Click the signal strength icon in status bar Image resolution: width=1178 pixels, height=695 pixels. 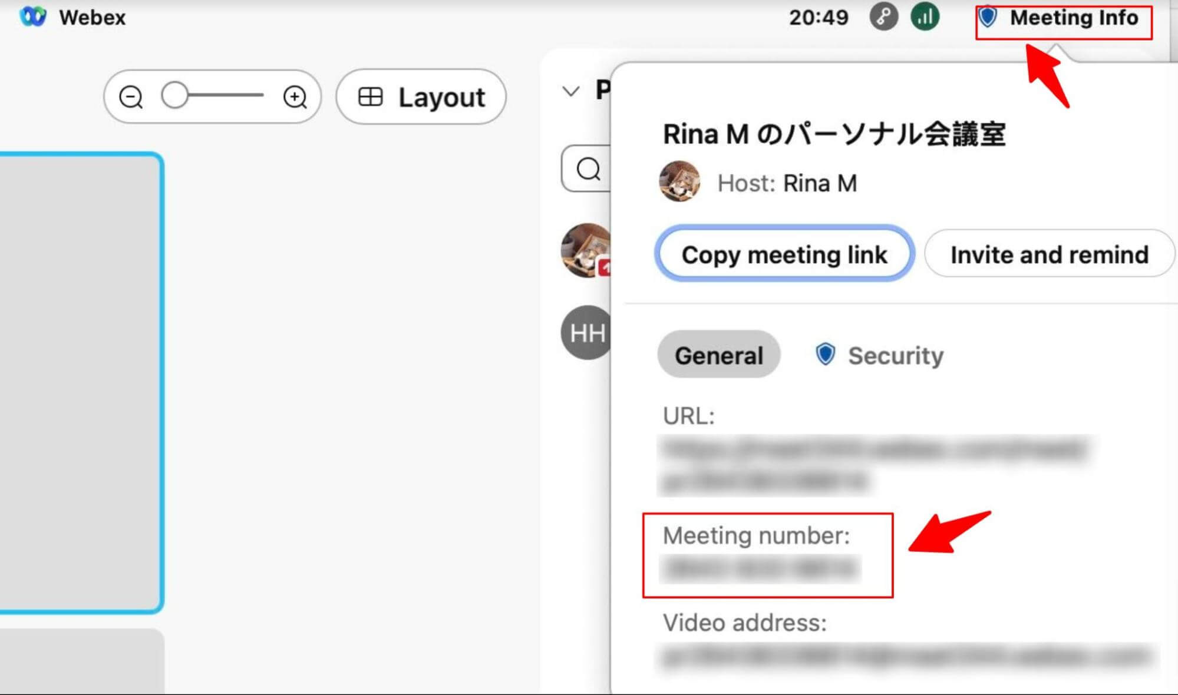tap(925, 16)
